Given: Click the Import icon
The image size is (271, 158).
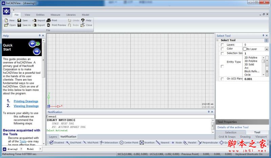Looking at the screenshot, I should (x=35, y=20).
